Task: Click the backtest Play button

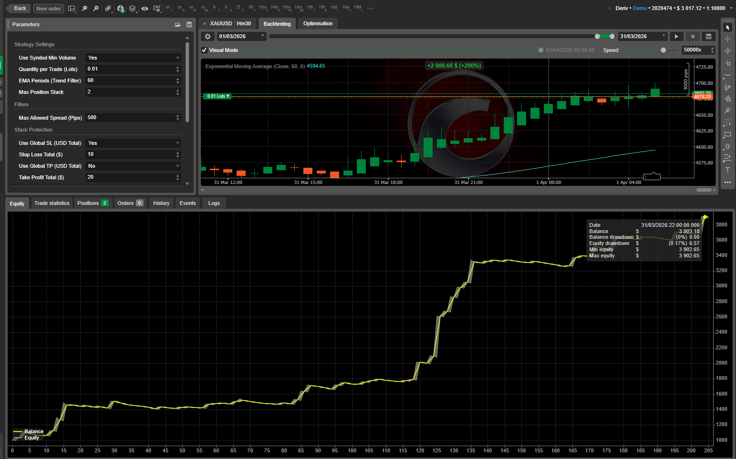Action: [676, 36]
